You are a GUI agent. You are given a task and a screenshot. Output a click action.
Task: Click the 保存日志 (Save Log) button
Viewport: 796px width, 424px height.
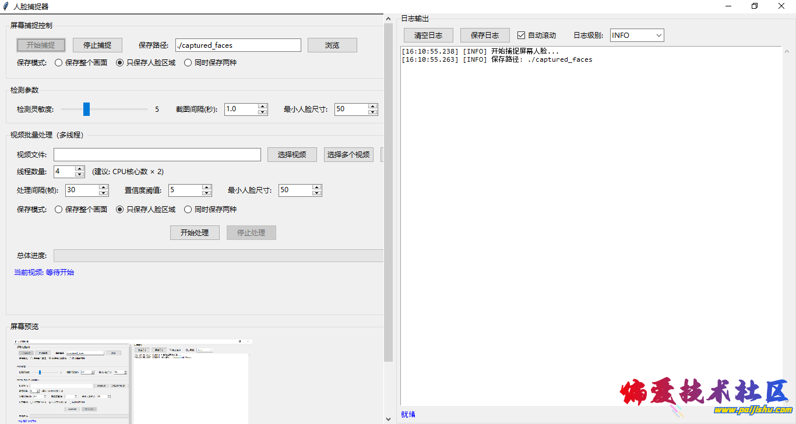click(485, 35)
